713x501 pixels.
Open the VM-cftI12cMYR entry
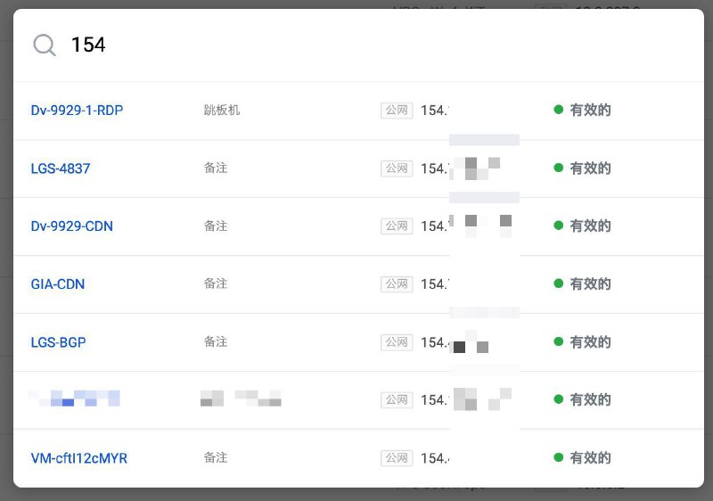pos(79,458)
